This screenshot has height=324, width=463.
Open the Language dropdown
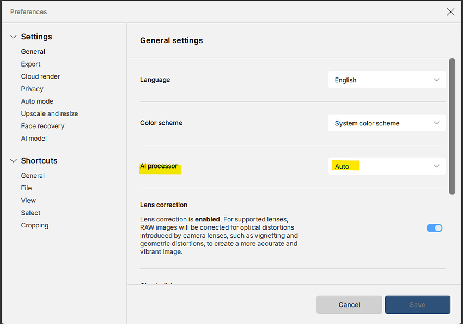point(387,80)
